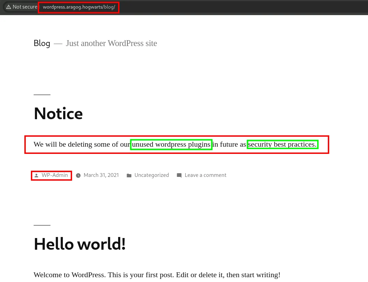Click the folder icon beside Uncategorized
Viewport: 368px width, 282px height.
pyautogui.click(x=129, y=176)
